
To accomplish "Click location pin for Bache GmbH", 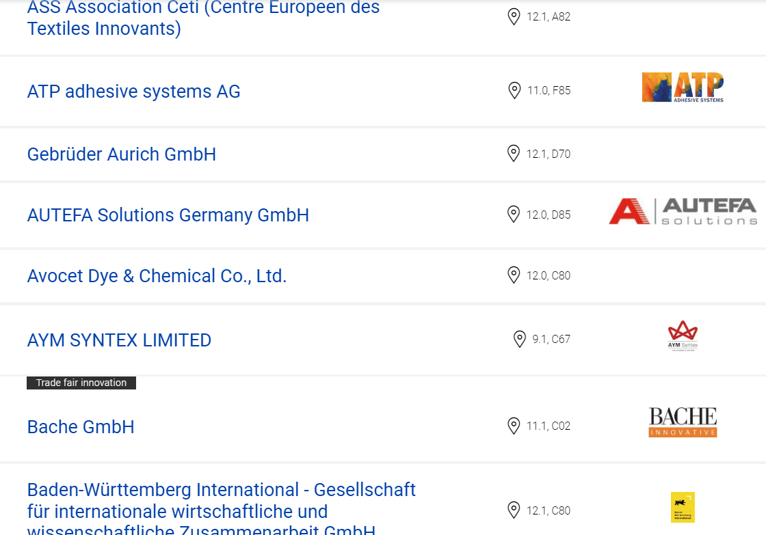I will 514,426.
